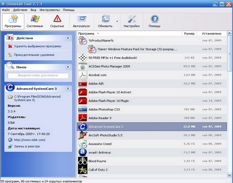
Task: Sort by the Размер column header
Action: coord(189,33)
